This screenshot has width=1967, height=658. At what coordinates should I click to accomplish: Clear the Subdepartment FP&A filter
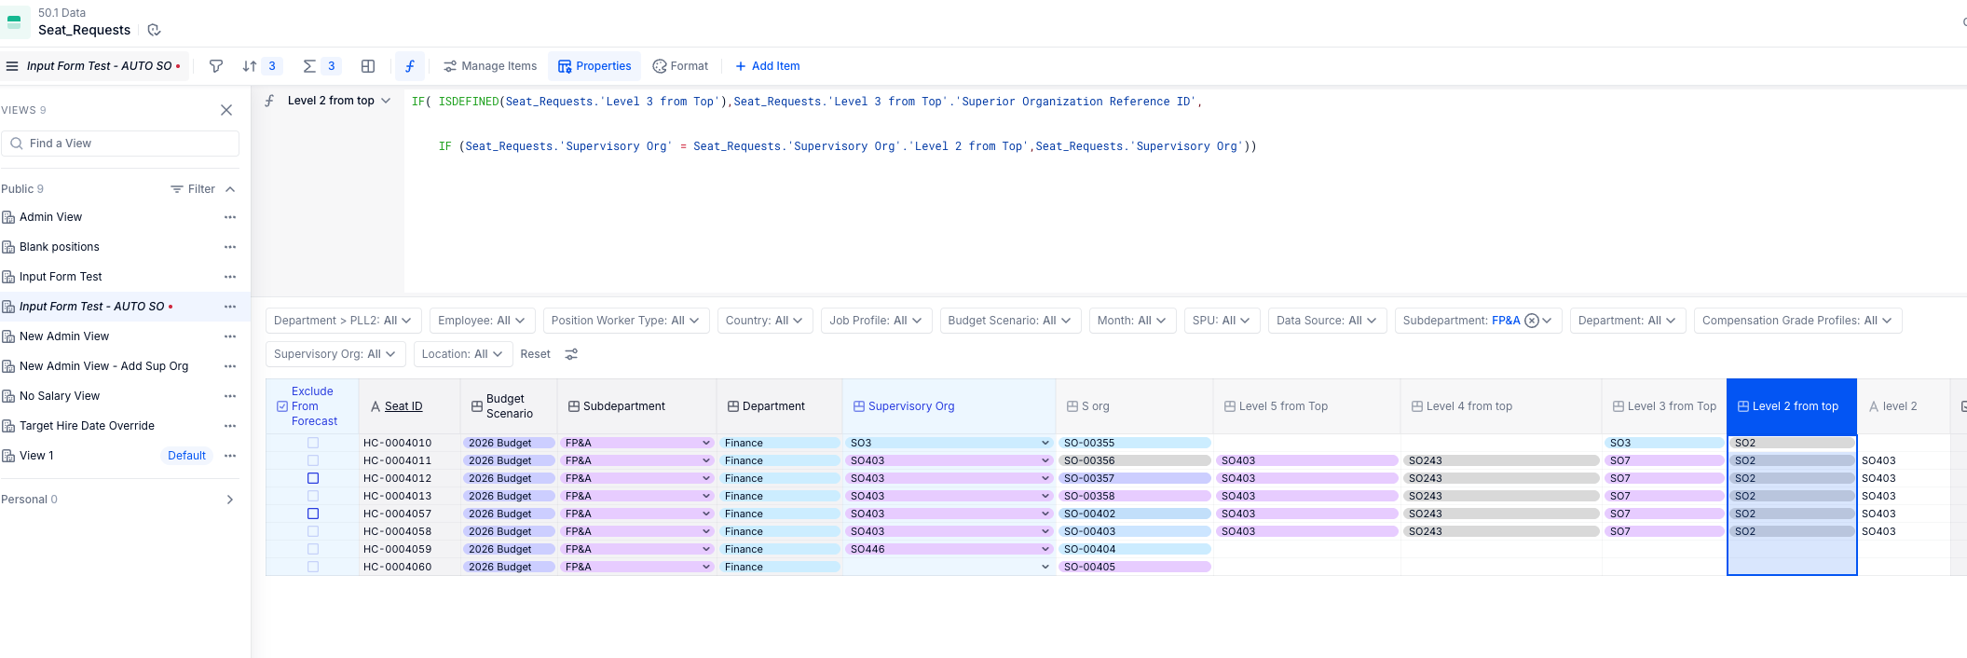1532,321
